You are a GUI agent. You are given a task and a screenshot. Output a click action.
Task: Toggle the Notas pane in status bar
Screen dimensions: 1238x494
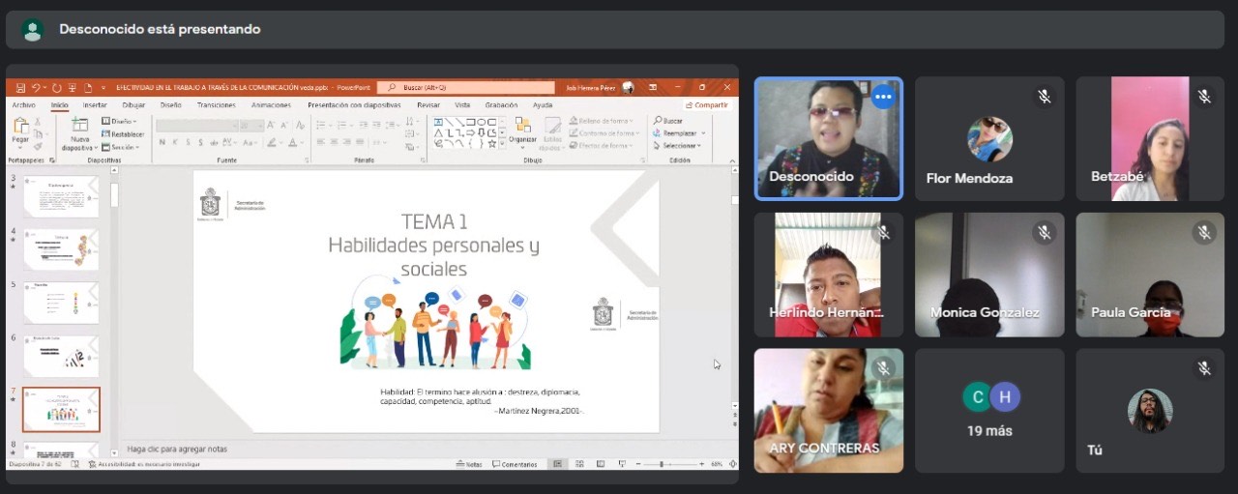(x=469, y=465)
